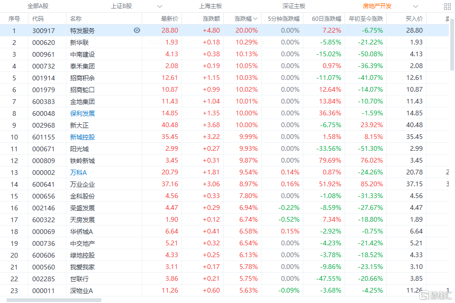Select stock name 天房发展
This screenshot has width=455, height=303.
click(x=82, y=220)
